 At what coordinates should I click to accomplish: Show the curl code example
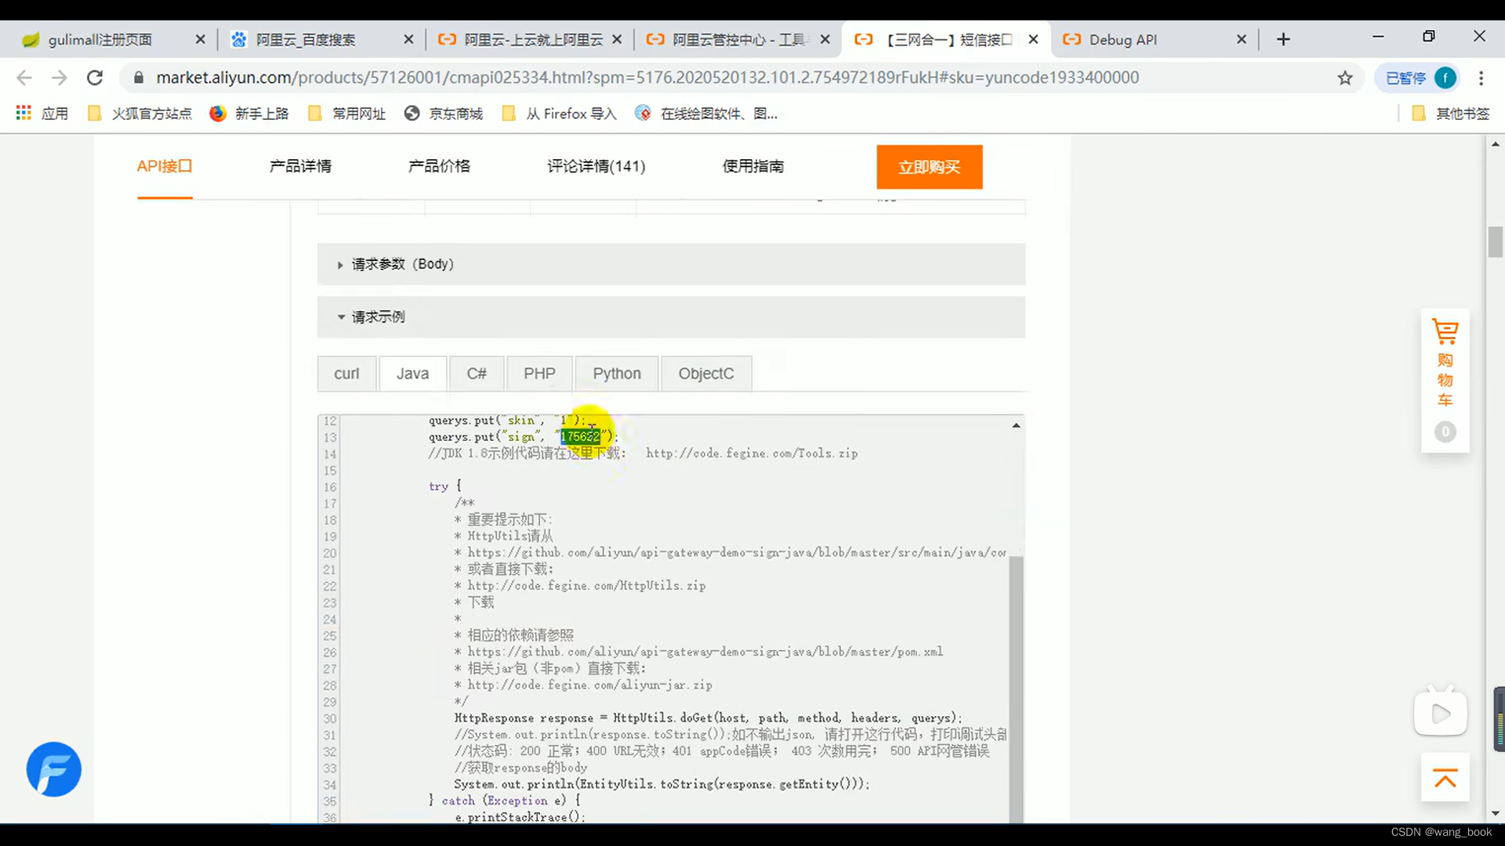click(x=346, y=374)
